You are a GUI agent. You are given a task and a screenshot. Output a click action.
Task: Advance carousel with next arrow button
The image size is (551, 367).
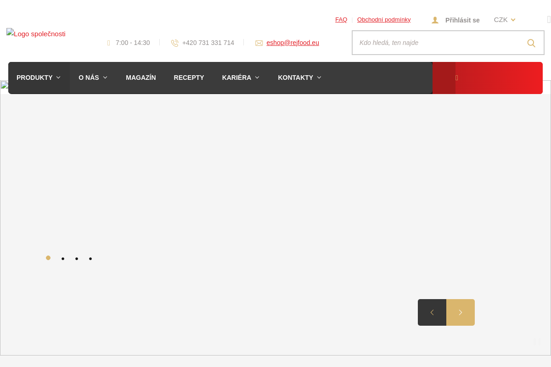[x=461, y=312]
